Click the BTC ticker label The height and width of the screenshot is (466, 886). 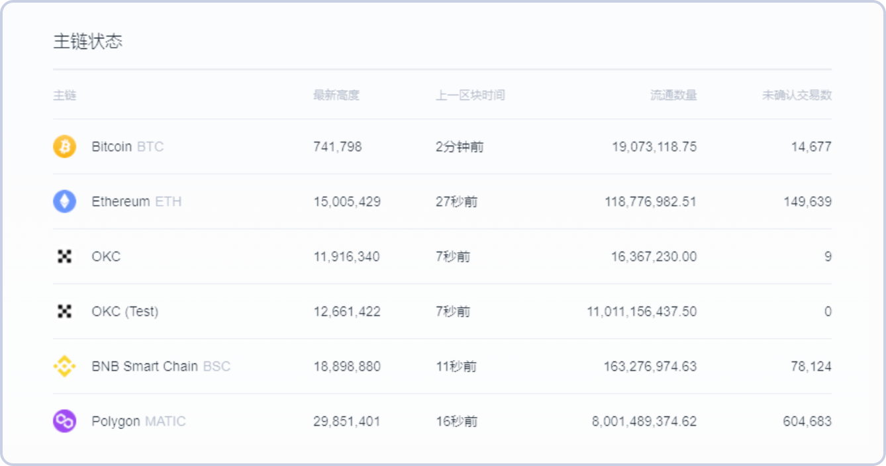pyautogui.click(x=150, y=146)
